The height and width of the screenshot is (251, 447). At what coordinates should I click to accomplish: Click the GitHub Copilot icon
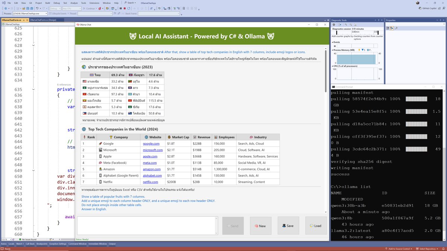420,8
